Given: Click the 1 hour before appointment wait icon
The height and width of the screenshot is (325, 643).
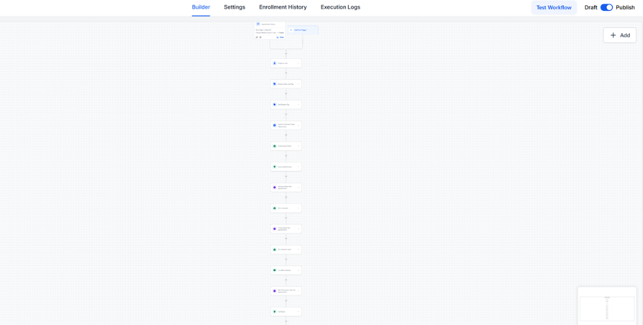Looking at the screenshot, I should click(274, 229).
